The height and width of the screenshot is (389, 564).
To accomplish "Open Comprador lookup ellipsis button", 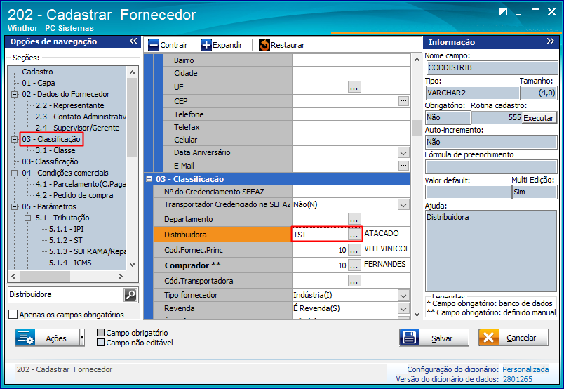I will click(354, 265).
